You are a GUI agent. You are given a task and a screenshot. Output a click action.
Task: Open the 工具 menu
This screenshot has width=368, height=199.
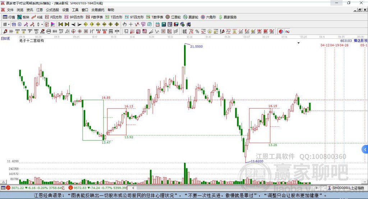[75, 10]
